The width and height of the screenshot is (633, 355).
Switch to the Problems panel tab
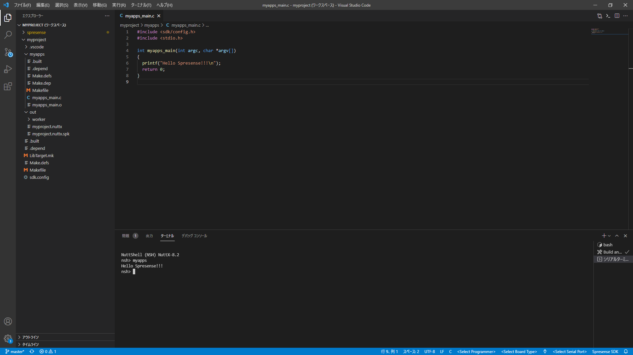[130, 236]
